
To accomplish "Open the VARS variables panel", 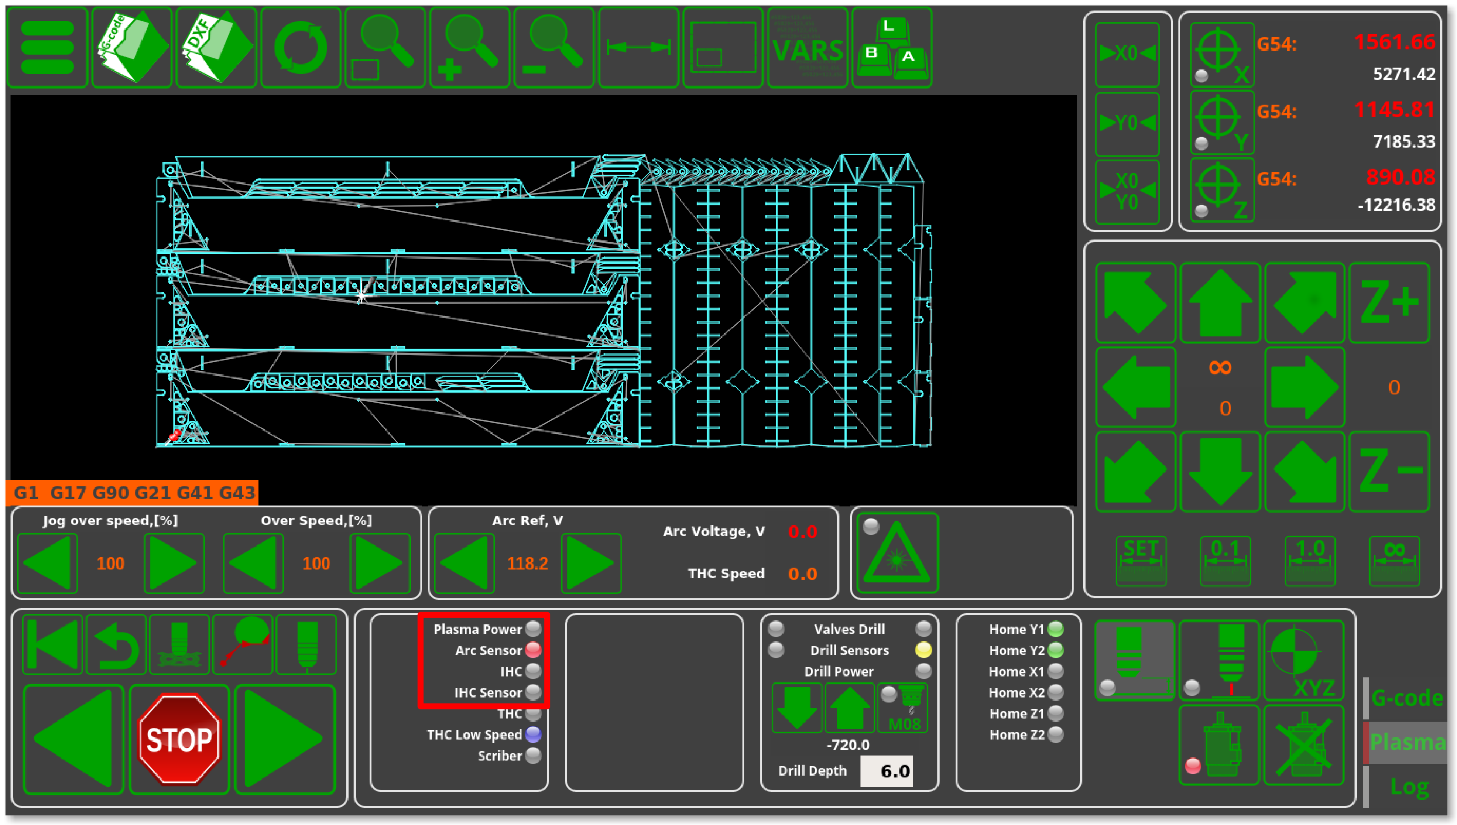I will click(x=807, y=48).
